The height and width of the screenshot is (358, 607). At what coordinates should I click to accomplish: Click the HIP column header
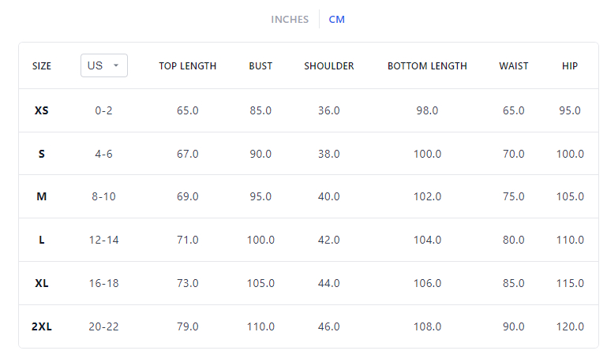[570, 66]
